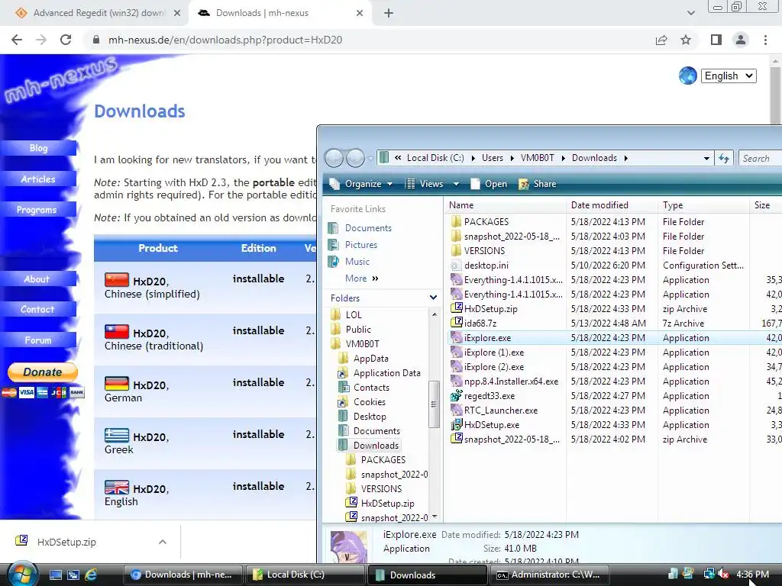
Task: Click the share page icon in address bar
Action: coord(661,40)
